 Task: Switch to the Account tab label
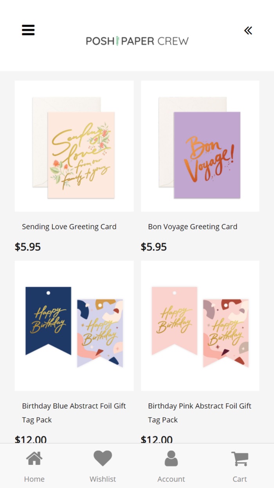[x=171, y=479]
